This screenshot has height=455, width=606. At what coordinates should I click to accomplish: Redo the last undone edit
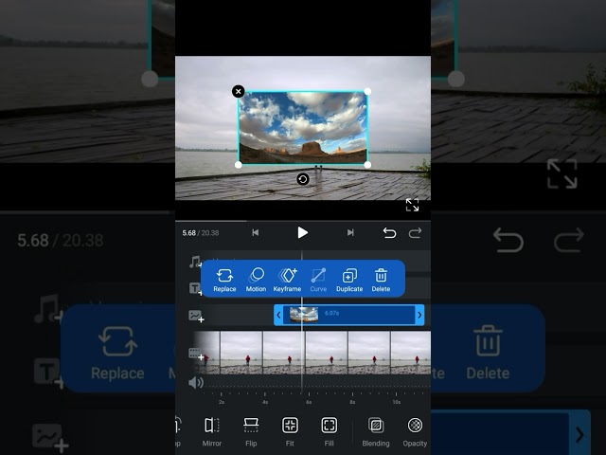click(415, 233)
